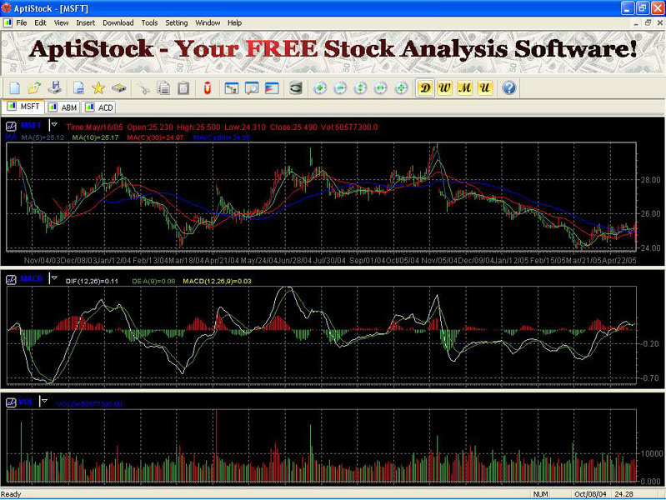This screenshot has height=500, width=666.
Task: Save using the floppy disk icon
Action: (55, 88)
